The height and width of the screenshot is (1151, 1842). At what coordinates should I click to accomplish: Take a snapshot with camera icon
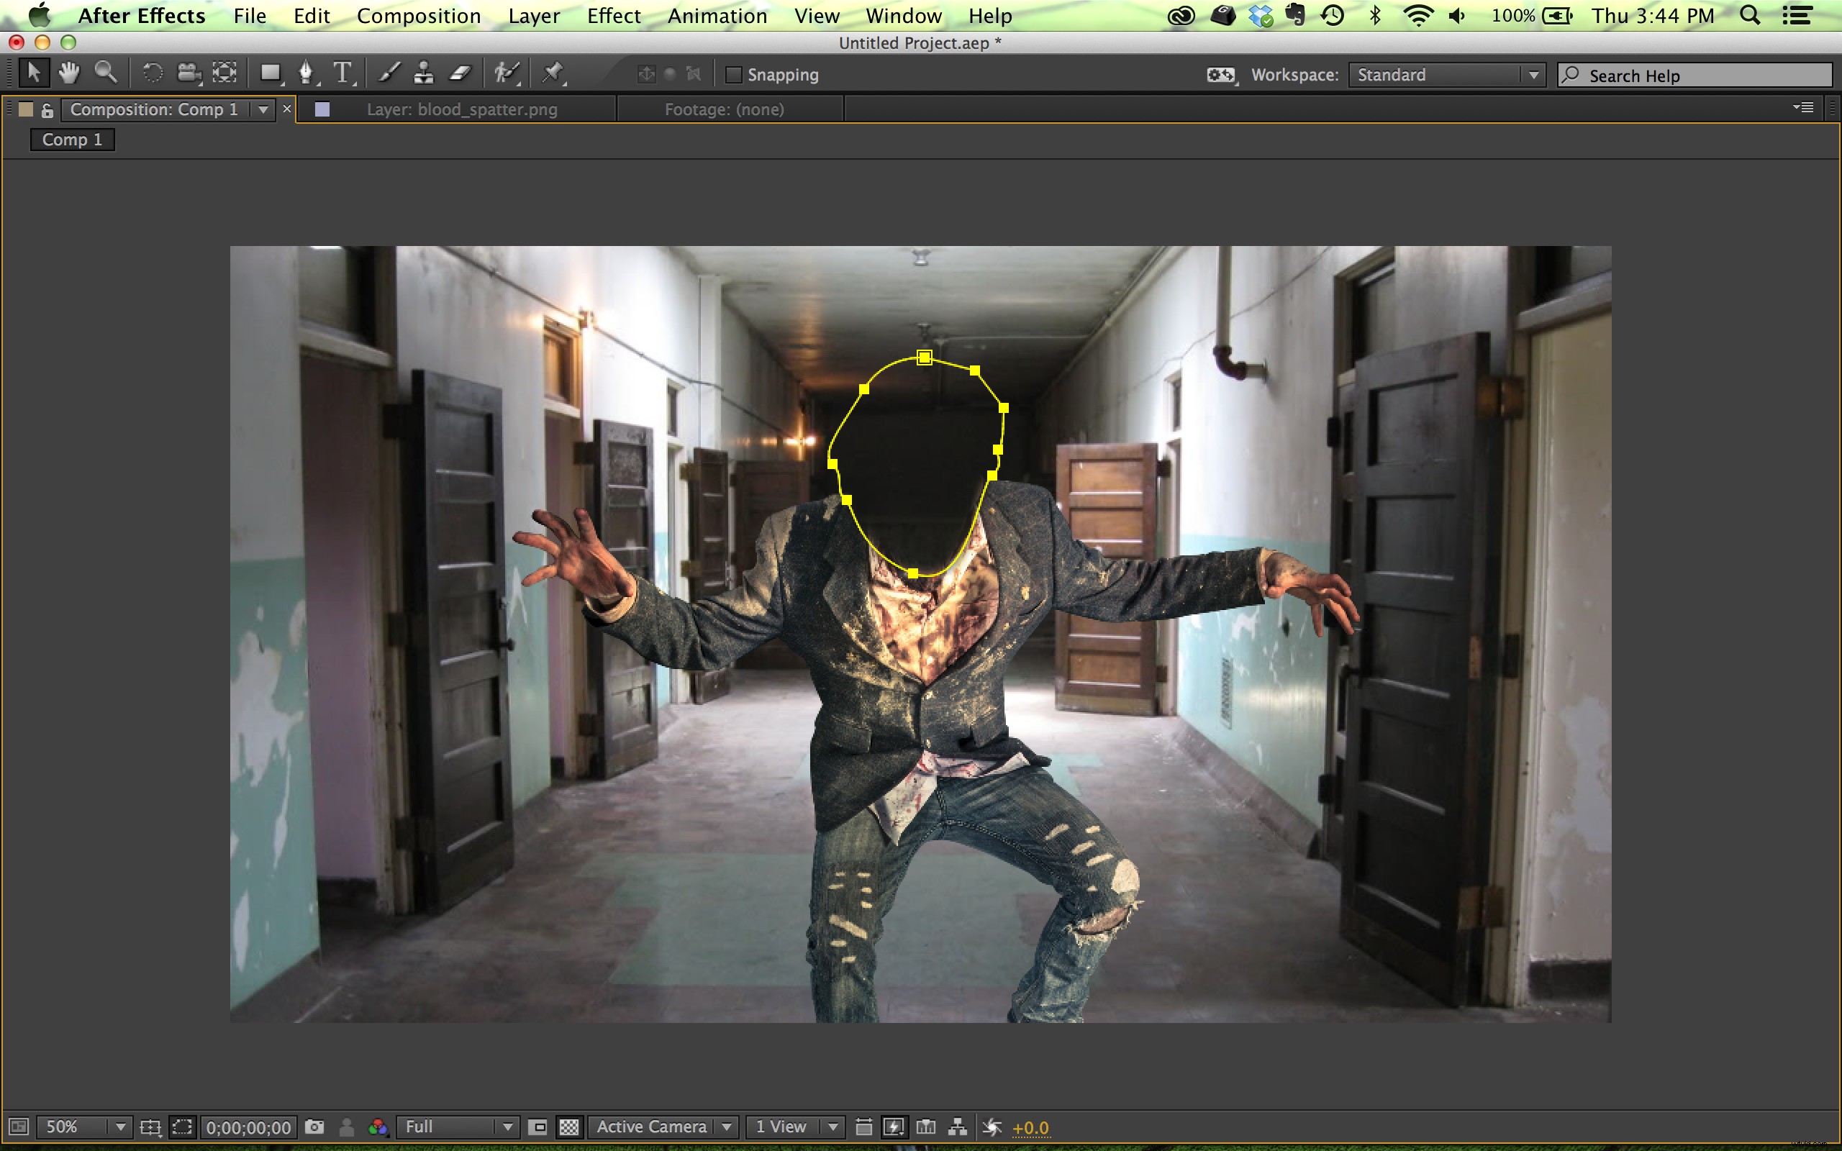pos(314,1127)
